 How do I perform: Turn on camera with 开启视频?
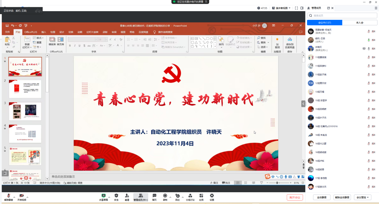point(22,196)
